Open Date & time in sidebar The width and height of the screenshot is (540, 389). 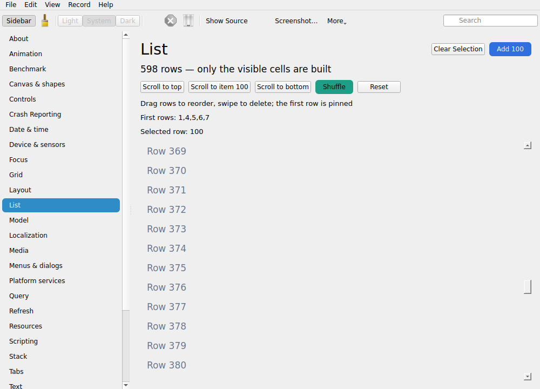61,130
